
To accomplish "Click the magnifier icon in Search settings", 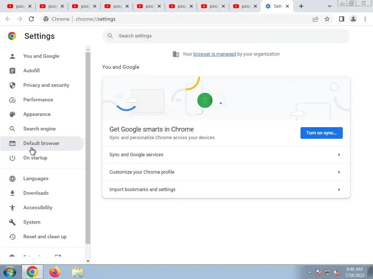I will 110,36.
